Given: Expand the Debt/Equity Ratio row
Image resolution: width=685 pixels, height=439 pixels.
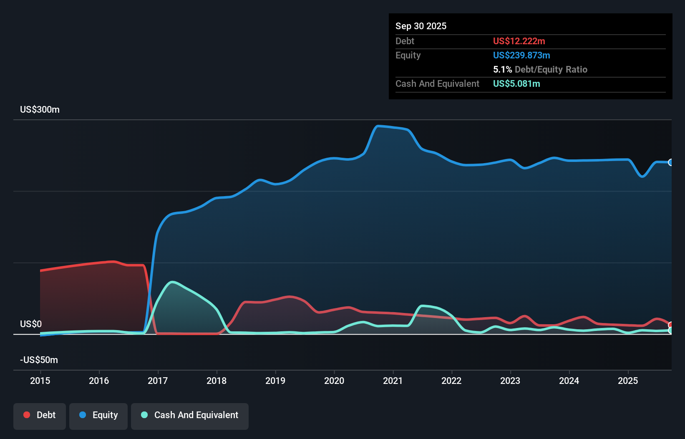Looking at the screenshot, I should coord(540,69).
